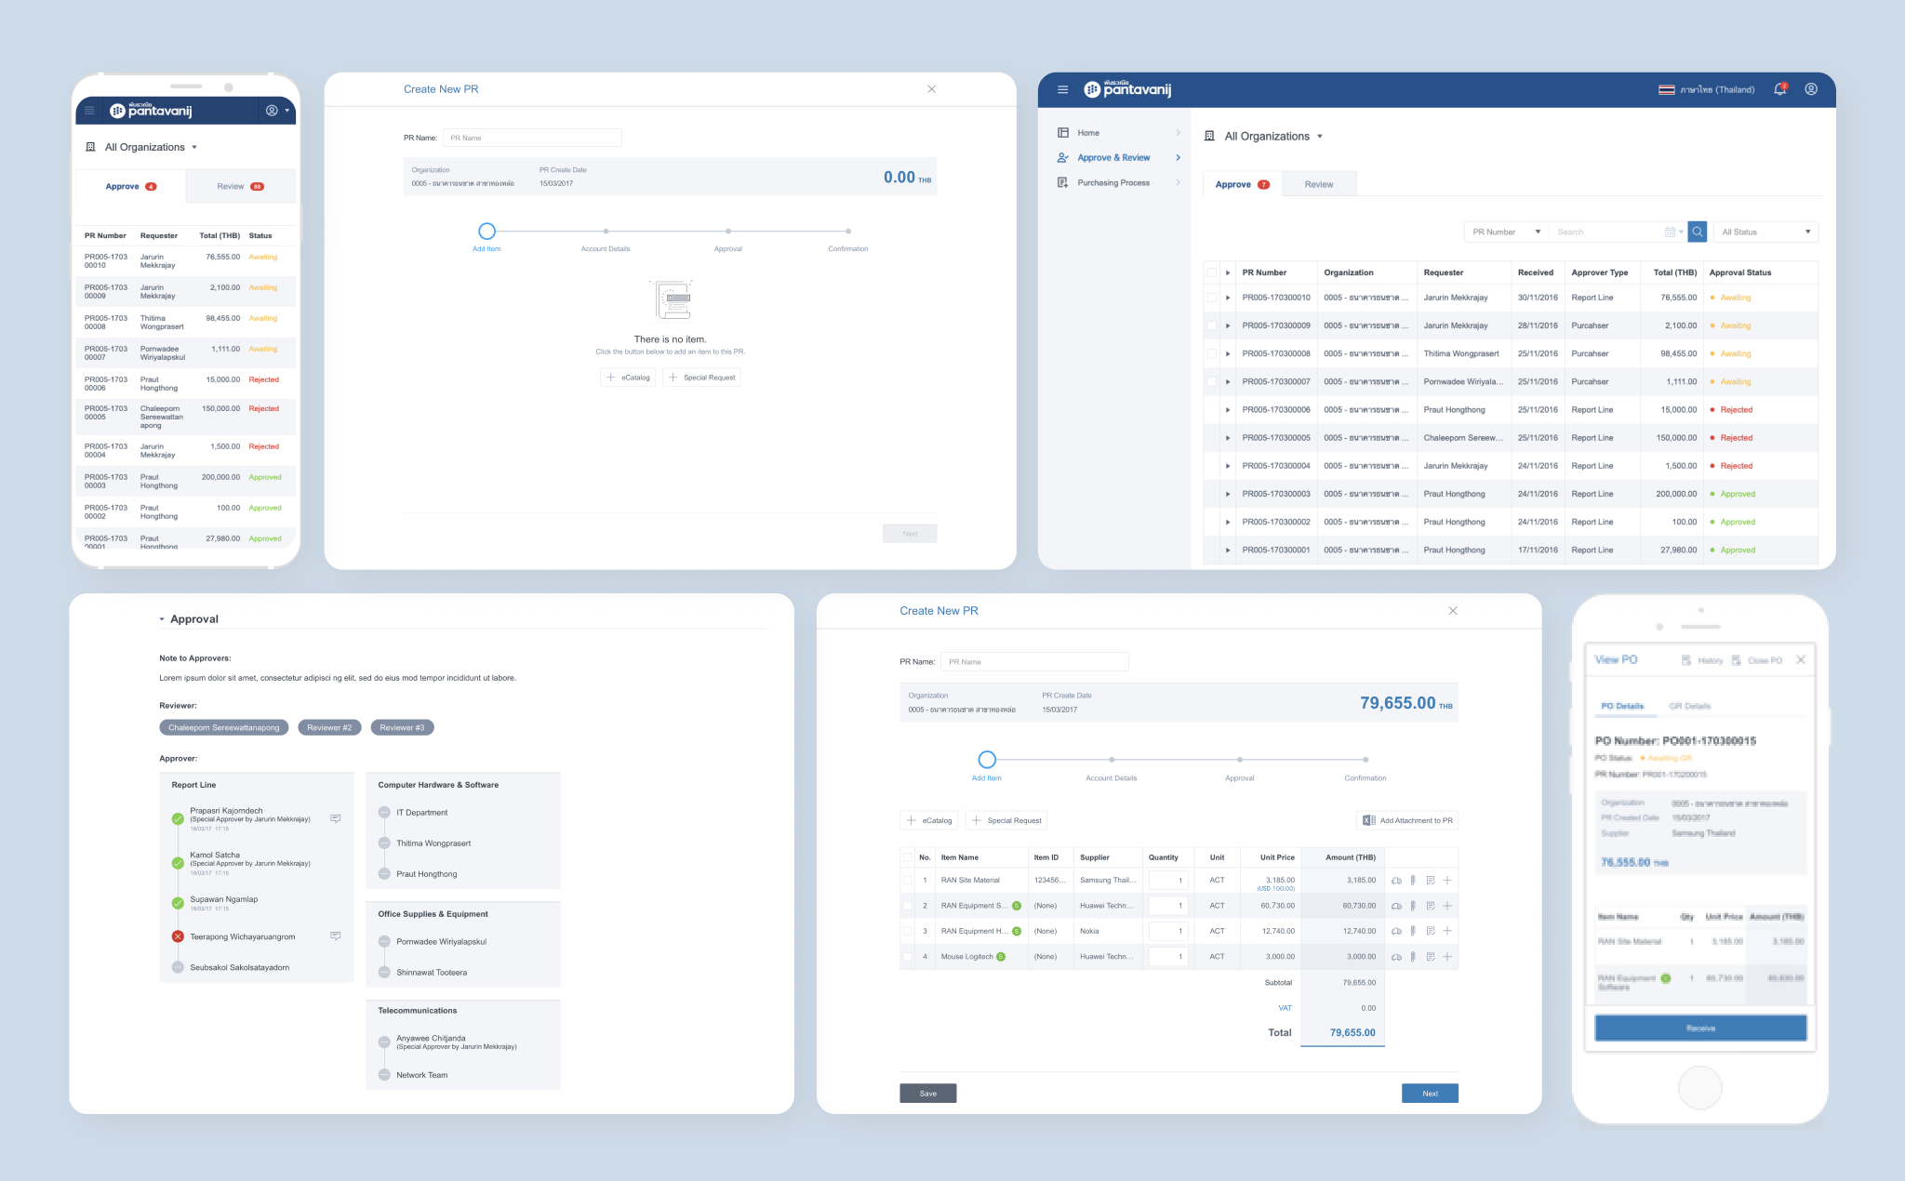Click the comment icon next to Teerapong Wichayaruangrom

(336, 936)
